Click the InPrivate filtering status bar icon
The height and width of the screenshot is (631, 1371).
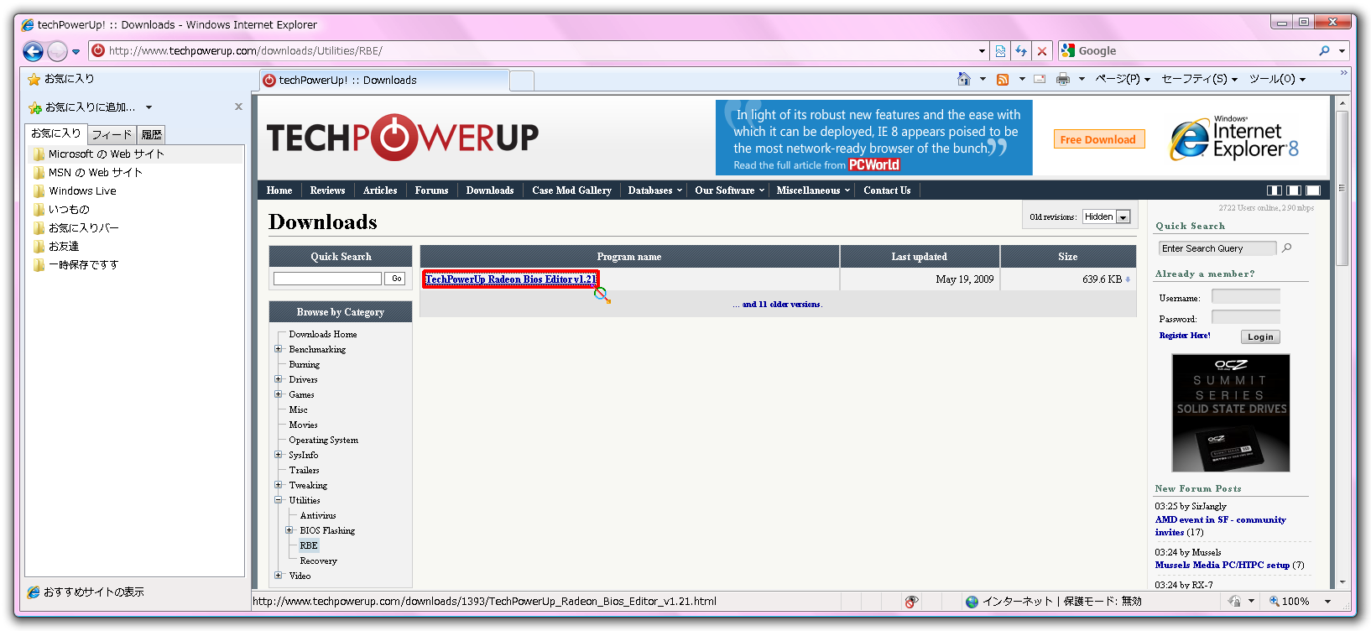tap(912, 602)
